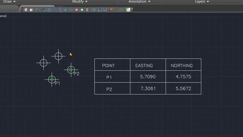Click the easting value 5.7090
Image resolution: width=243 pixels, height=137 pixels.
tap(148, 76)
